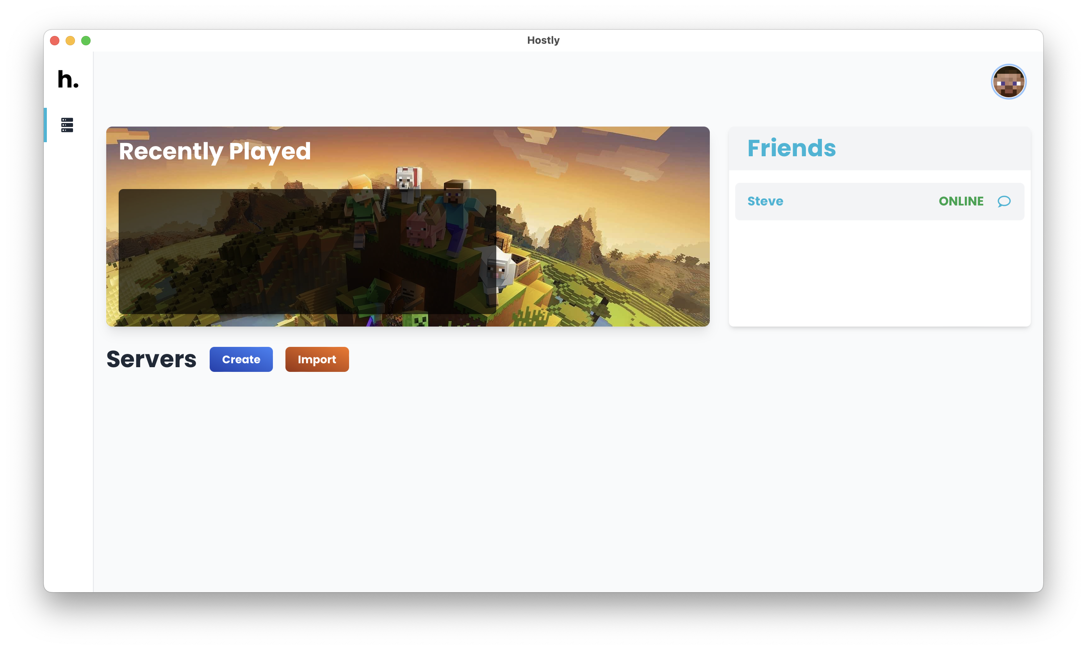Click the Create server button
Image resolution: width=1087 pixels, height=650 pixels.
pyautogui.click(x=241, y=359)
